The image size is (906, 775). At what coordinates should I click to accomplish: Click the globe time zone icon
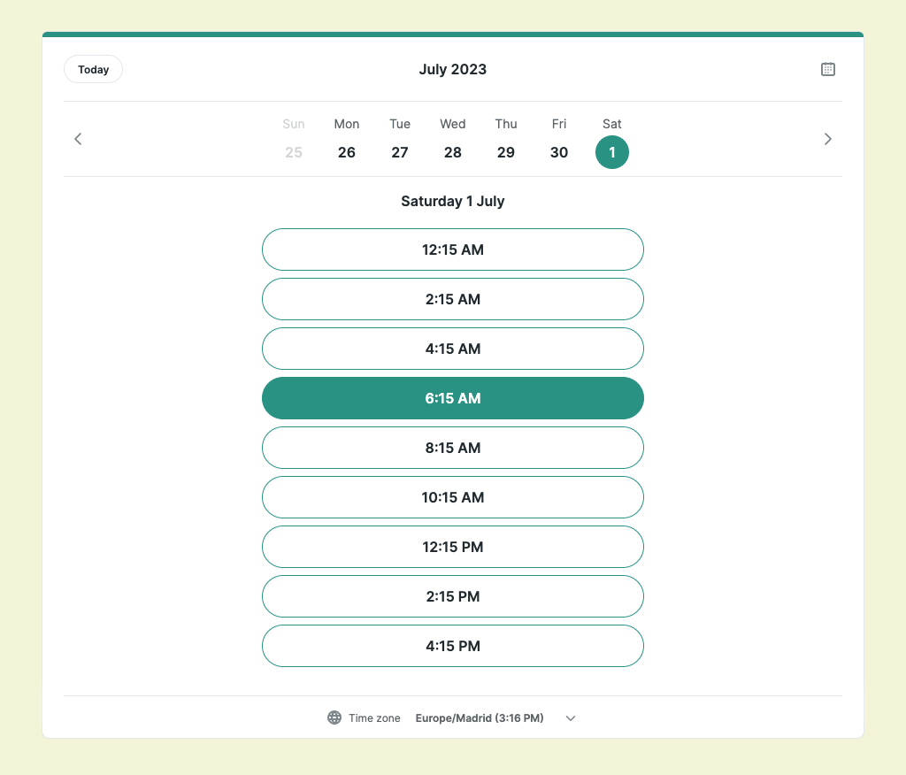point(334,717)
